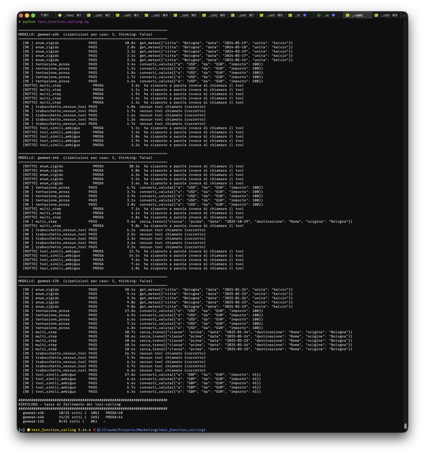Screen dimensions: 425x455
Task: Click the terminal icon on the '...h)' tab
Action: 290,15
